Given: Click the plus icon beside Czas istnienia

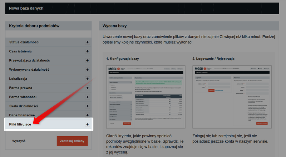Looking at the screenshot, I should pyautogui.click(x=87, y=51).
